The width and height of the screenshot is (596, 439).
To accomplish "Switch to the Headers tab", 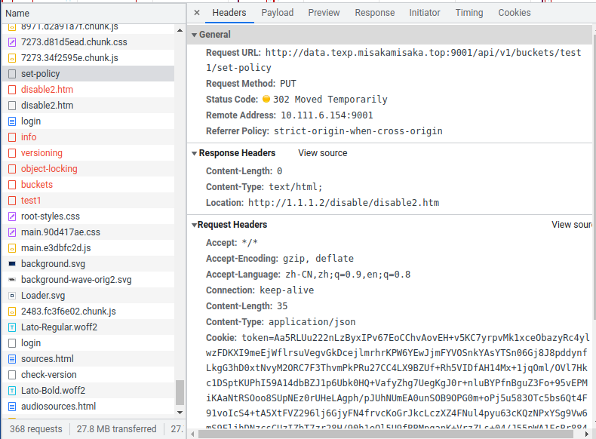I will coord(229,13).
